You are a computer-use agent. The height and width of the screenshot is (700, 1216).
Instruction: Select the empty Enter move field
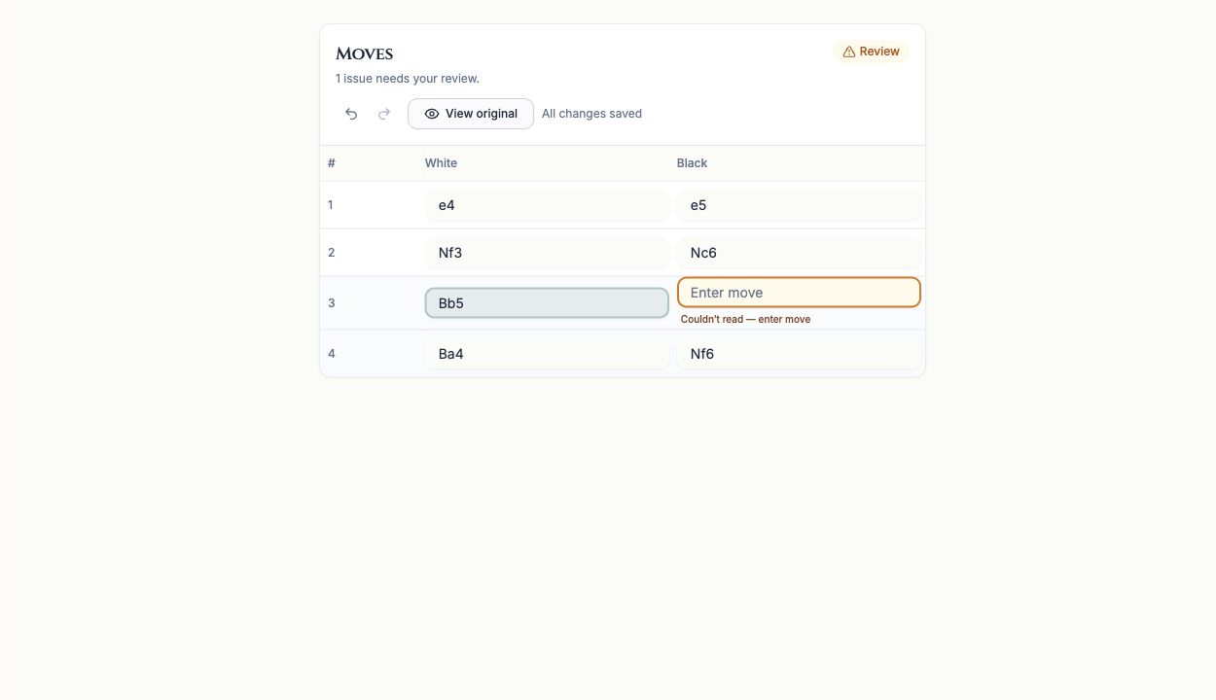coord(799,293)
